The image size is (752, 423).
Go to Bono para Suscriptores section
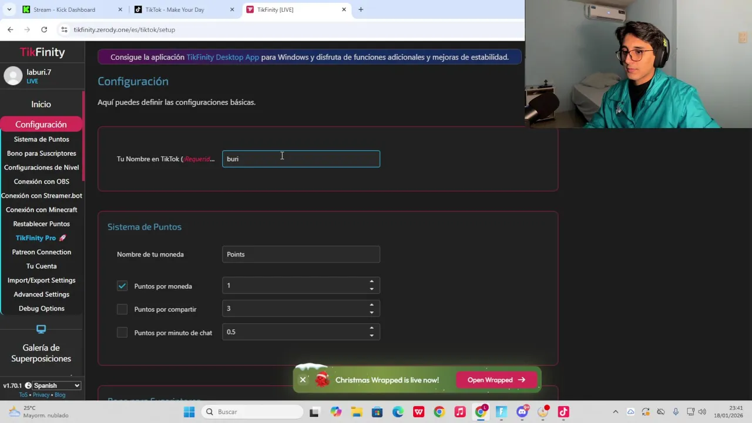coord(41,153)
